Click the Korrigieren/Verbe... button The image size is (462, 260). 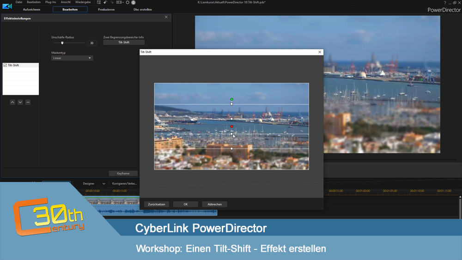pos(124,183)
